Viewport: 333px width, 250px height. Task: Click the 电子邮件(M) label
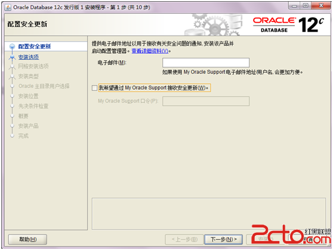112,62
